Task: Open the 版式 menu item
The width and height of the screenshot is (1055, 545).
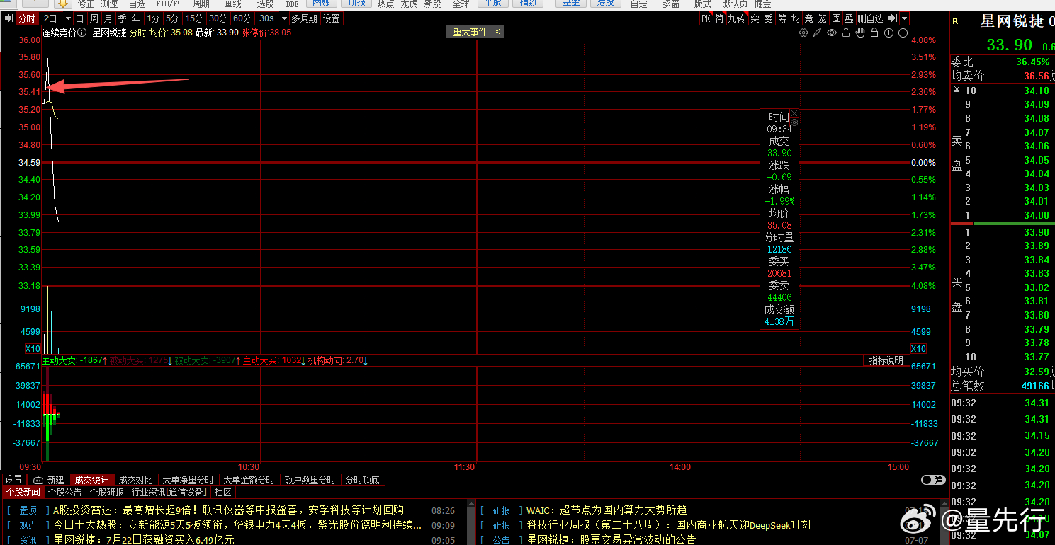Action: 702,4
